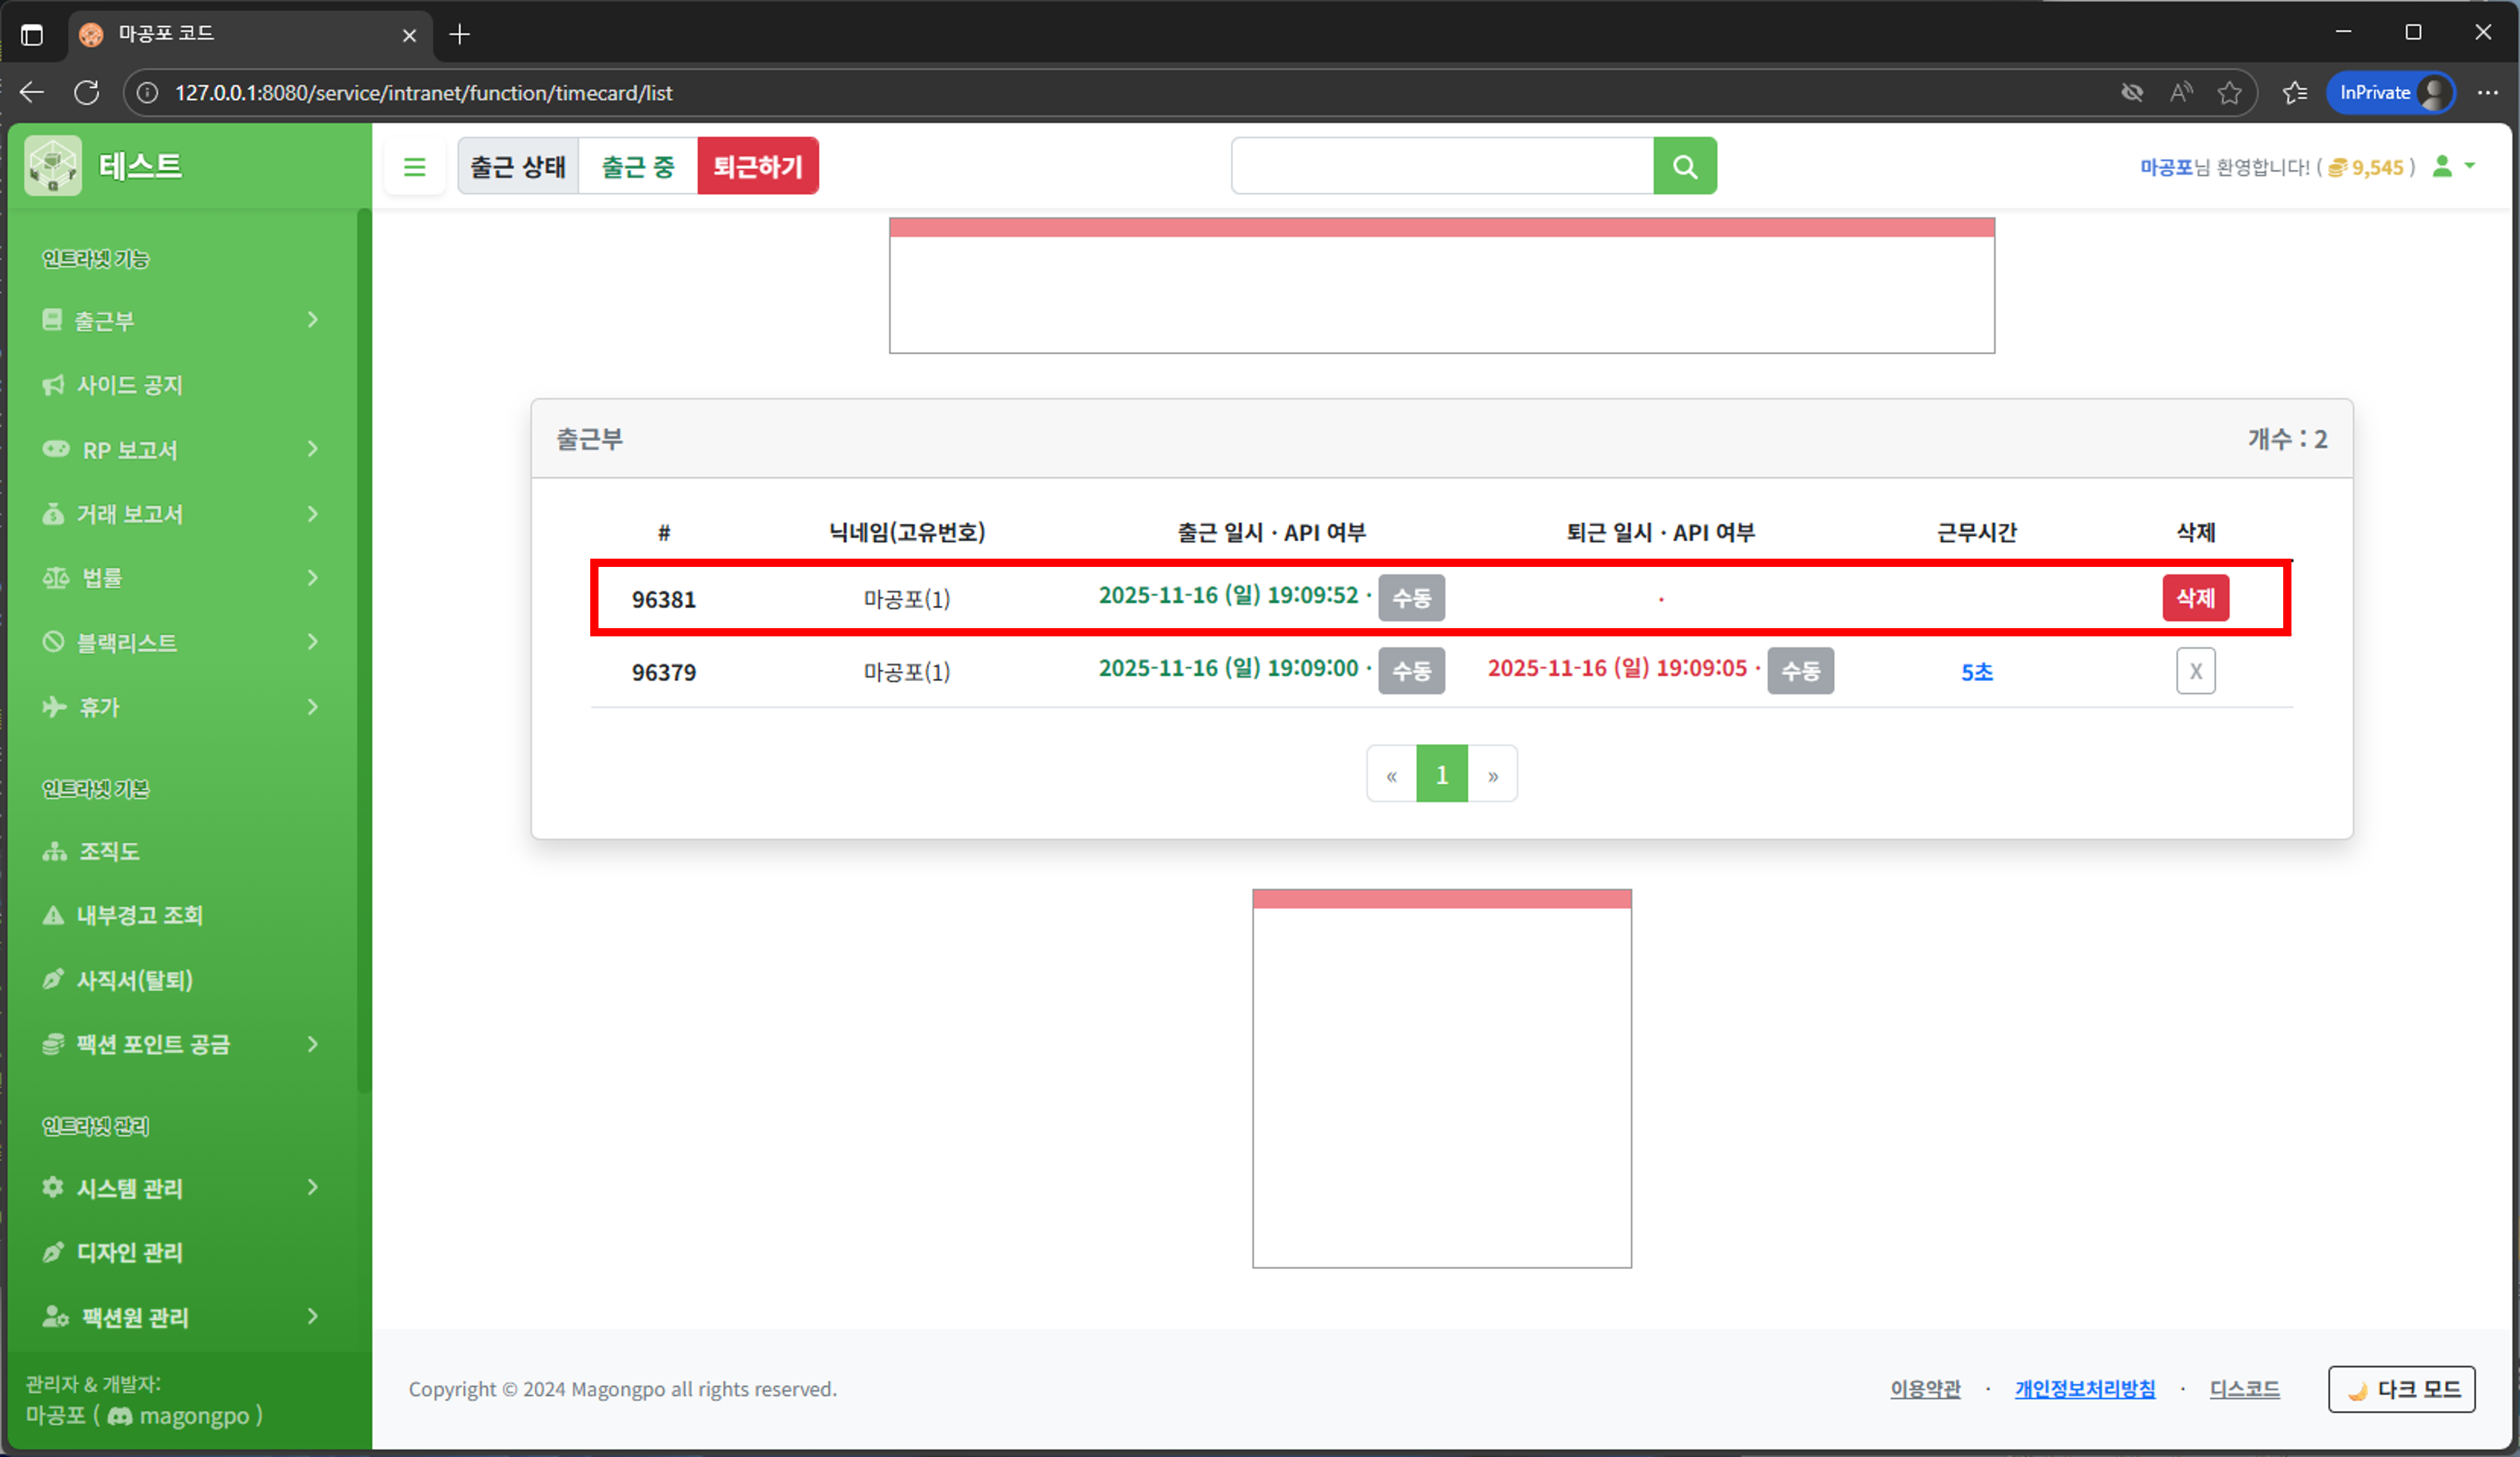2520x1457 pixels.
Task: Click the red 퇴근하기 clock-out button
Action: tap(757, 166)
